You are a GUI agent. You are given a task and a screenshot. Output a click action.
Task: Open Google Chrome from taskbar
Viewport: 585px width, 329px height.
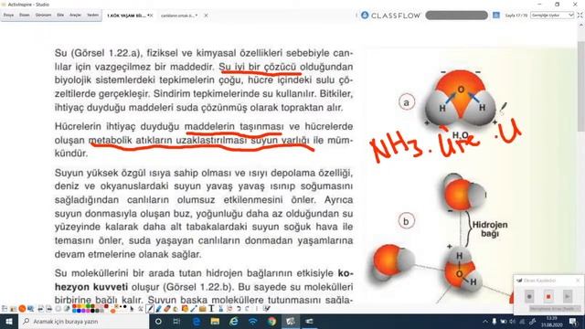(x=271, y=322)
